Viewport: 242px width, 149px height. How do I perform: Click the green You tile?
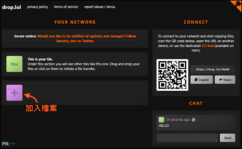point(14,64)
